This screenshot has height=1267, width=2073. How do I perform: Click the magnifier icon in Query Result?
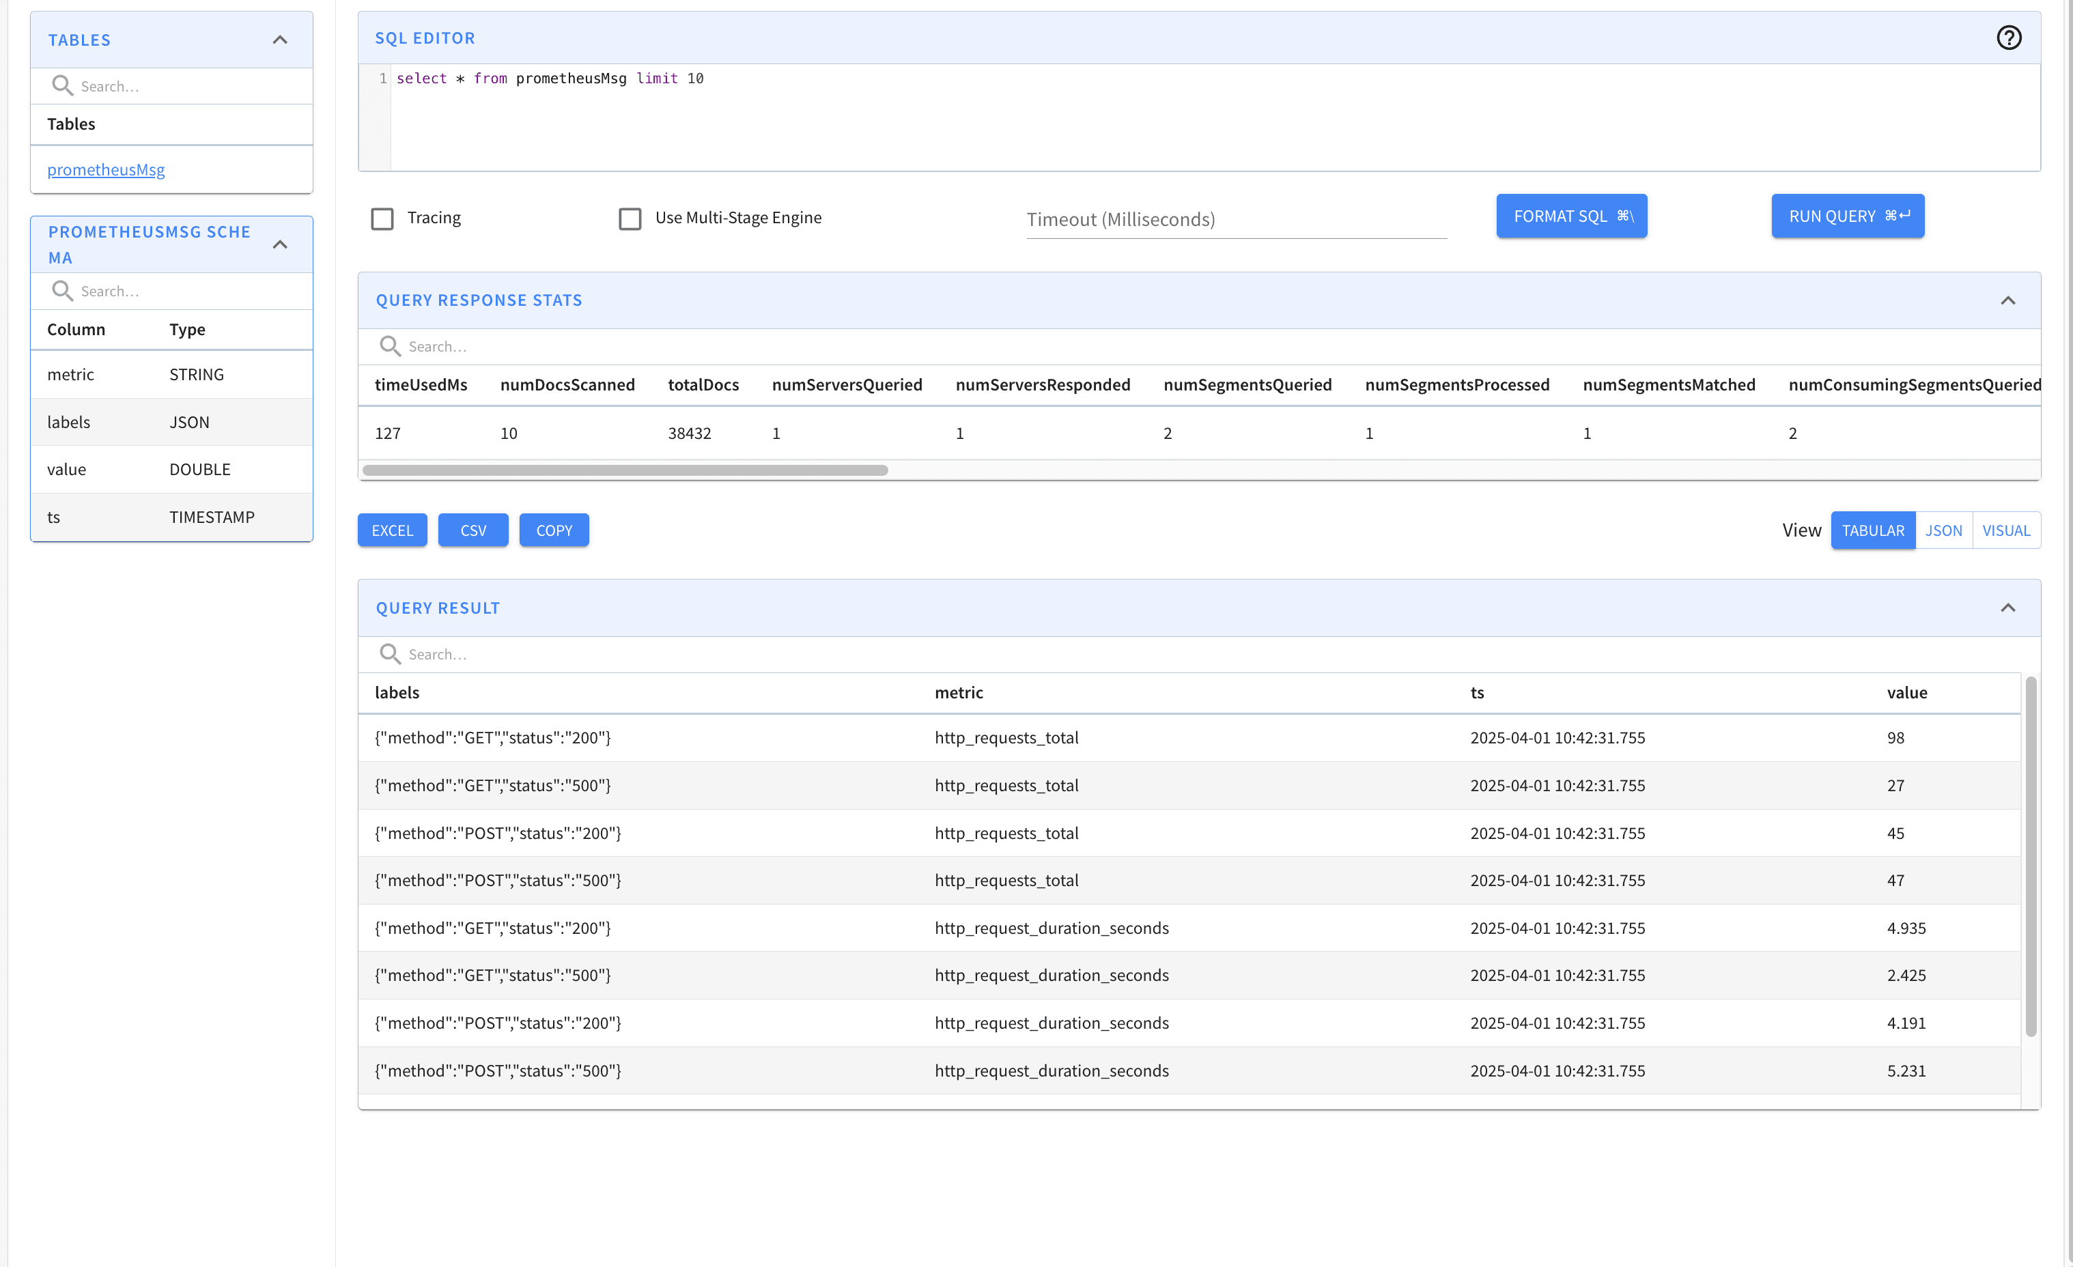tap(389, 655)
